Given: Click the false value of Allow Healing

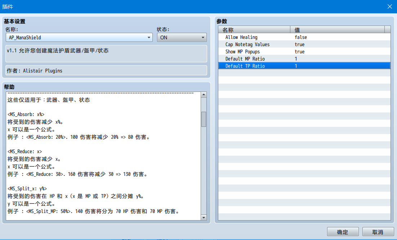Looking at the screenshot, I should tap(301, 37).
